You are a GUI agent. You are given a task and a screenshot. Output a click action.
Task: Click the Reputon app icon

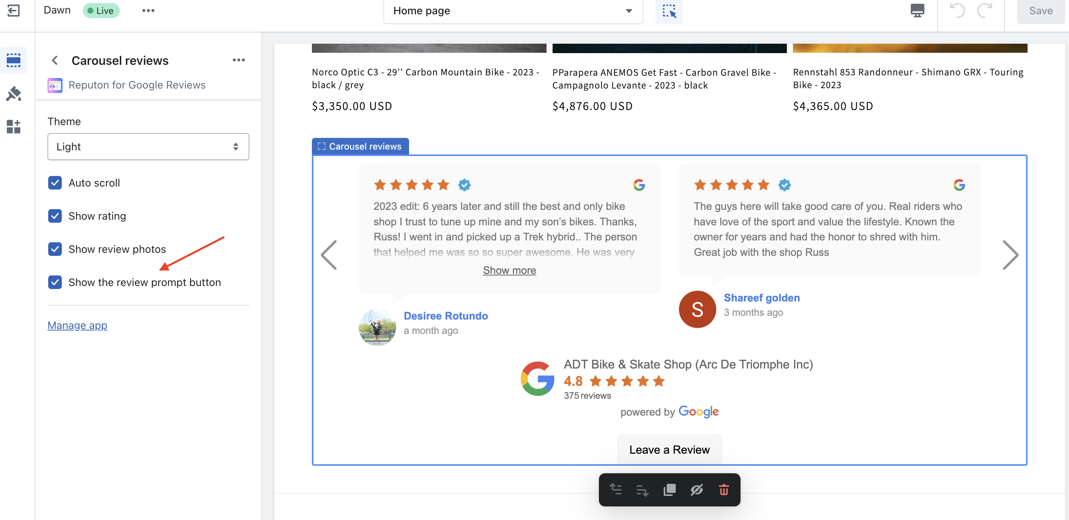[55, 85]
